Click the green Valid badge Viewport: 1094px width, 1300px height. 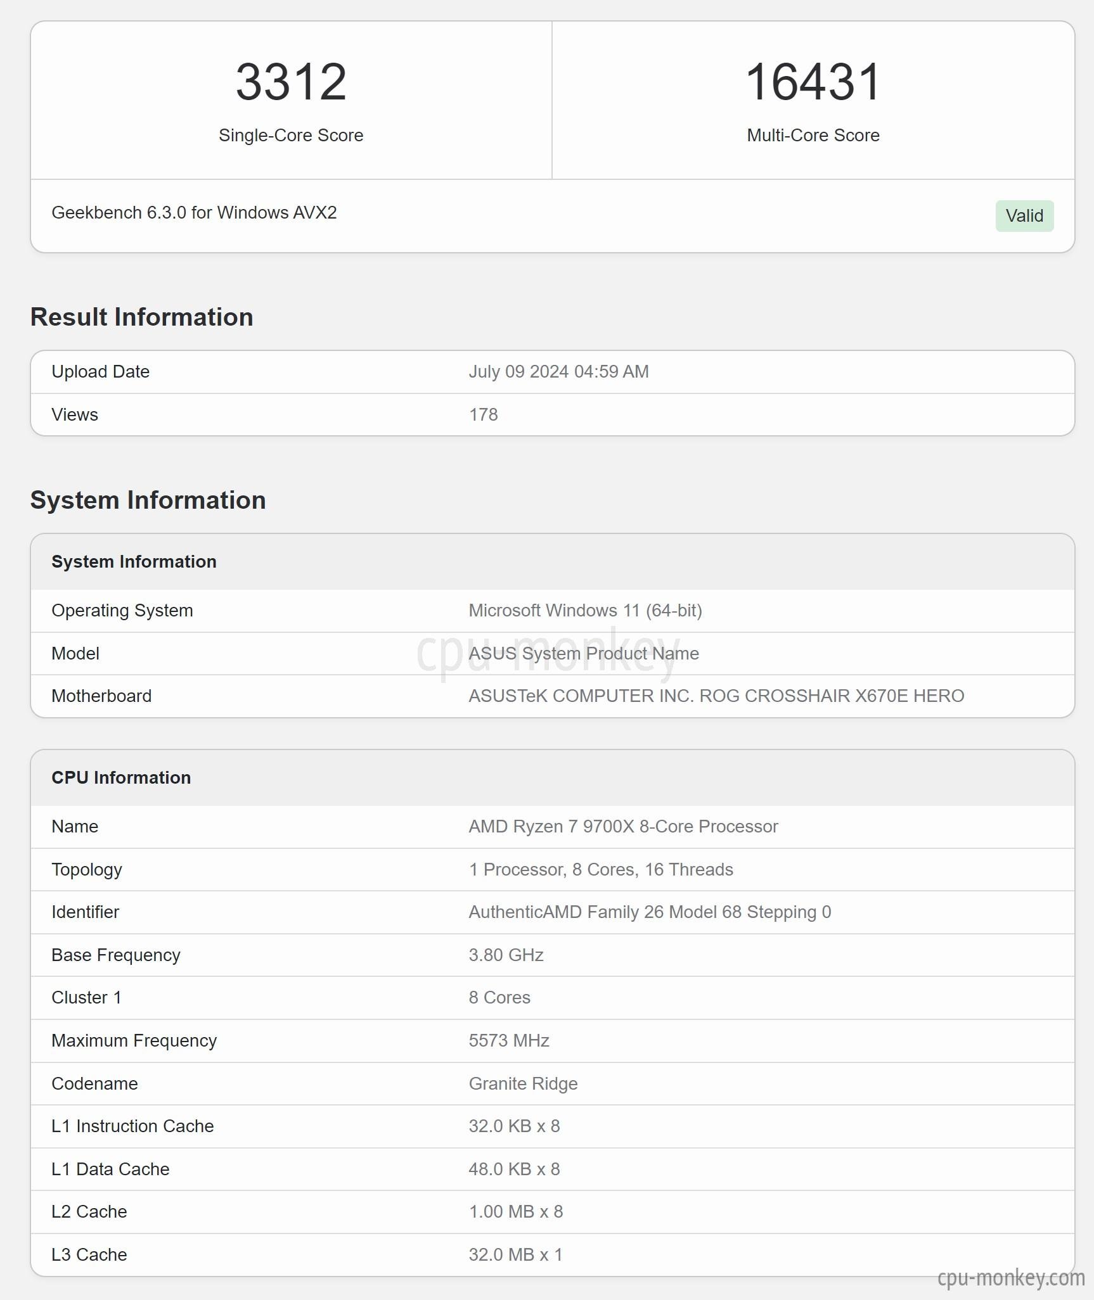1024,216
